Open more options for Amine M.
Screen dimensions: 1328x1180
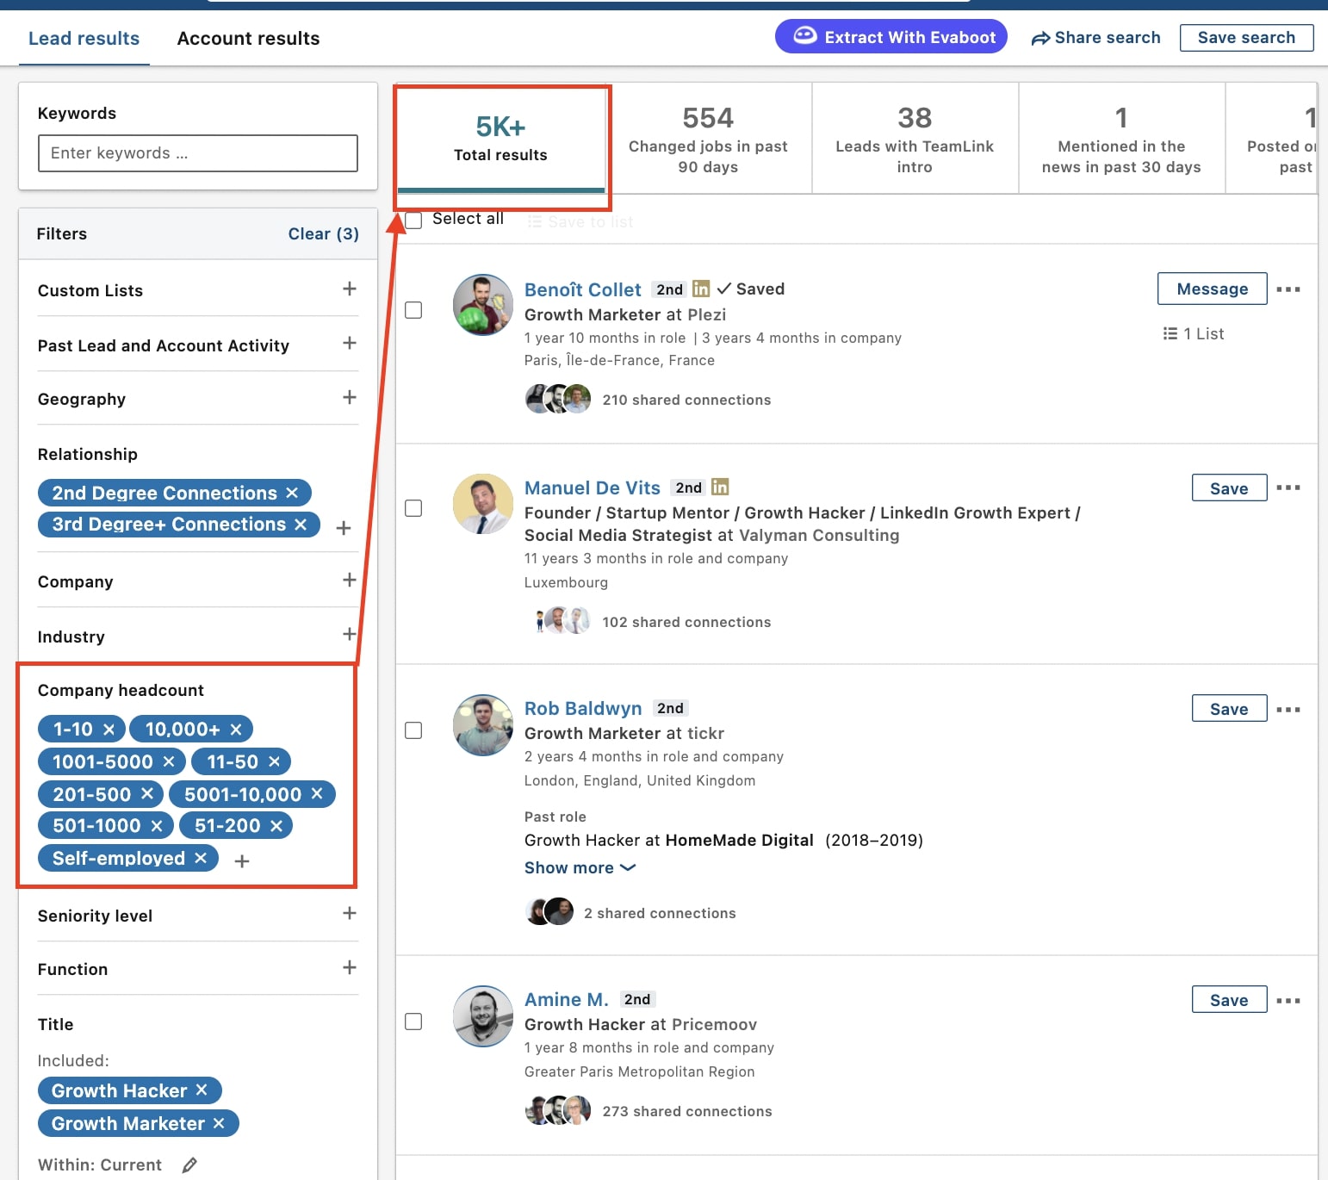coord(1288,1001)
